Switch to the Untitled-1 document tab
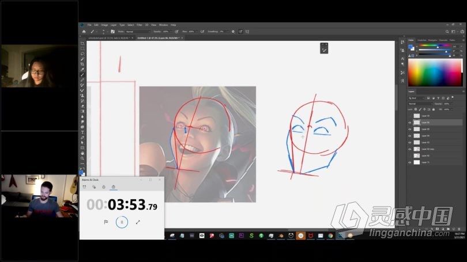Viewport: 467px width, 262px height. (159, 38)
